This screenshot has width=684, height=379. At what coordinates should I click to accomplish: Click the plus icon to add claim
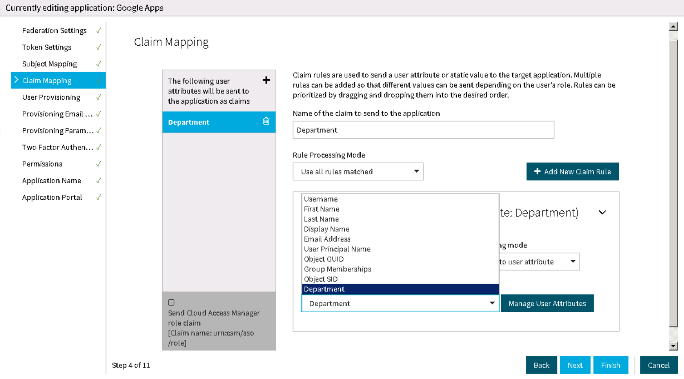(x=266, y=80)
